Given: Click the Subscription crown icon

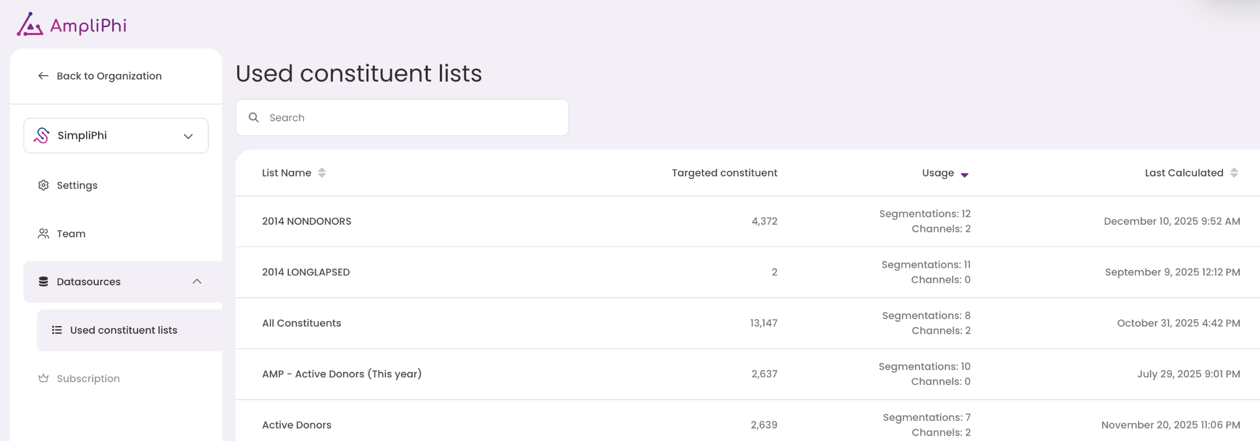Looking at the screenshot, I should 44,378.
